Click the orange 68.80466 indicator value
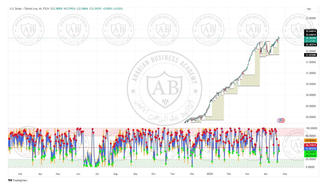 pos(311,140)
